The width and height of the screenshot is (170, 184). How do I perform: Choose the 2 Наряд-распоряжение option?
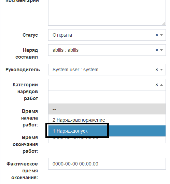pyautogui.click(x=107, y=120)
